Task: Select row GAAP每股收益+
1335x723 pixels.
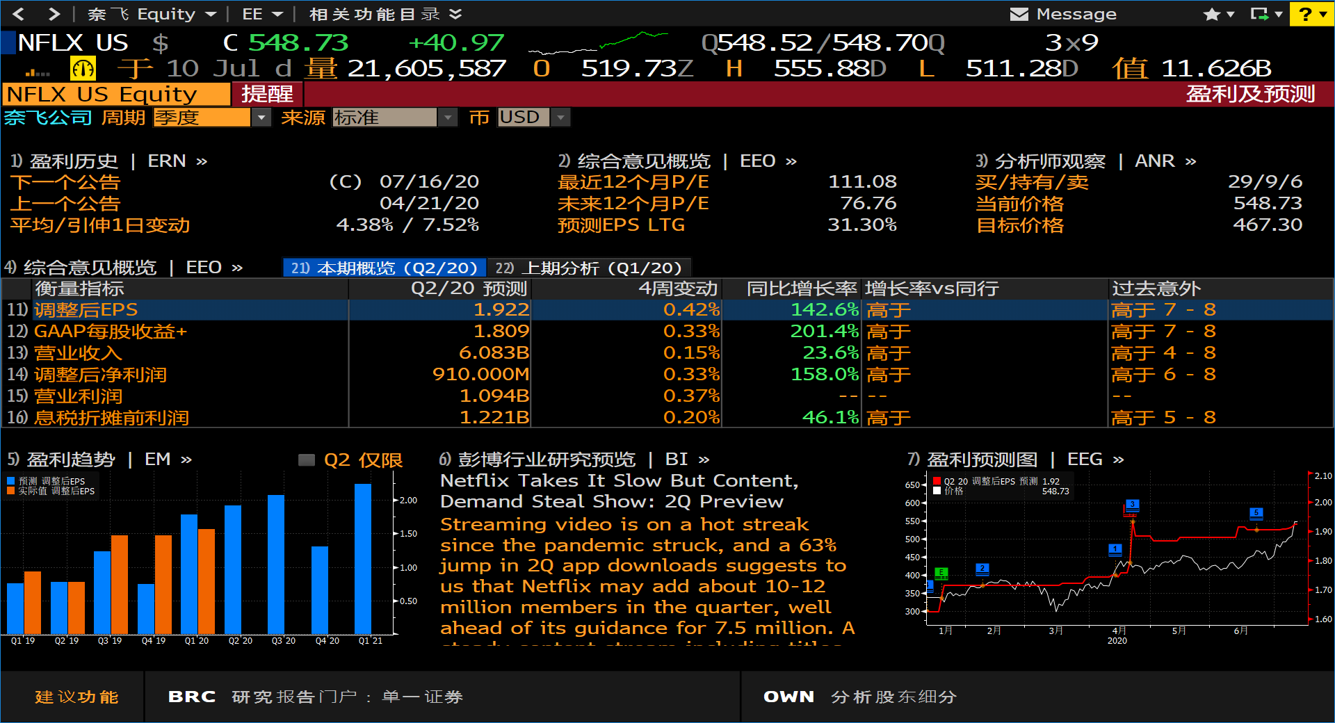Action: point(667,332)
